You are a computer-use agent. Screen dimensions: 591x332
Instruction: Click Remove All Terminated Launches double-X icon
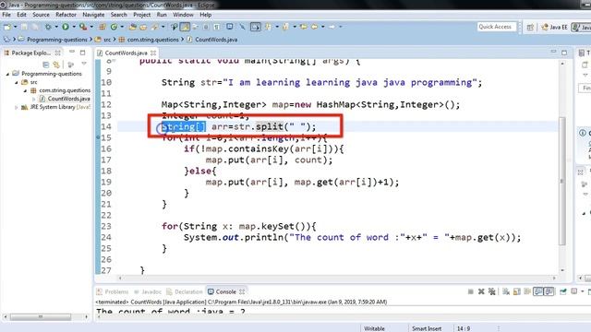[491, 291]
